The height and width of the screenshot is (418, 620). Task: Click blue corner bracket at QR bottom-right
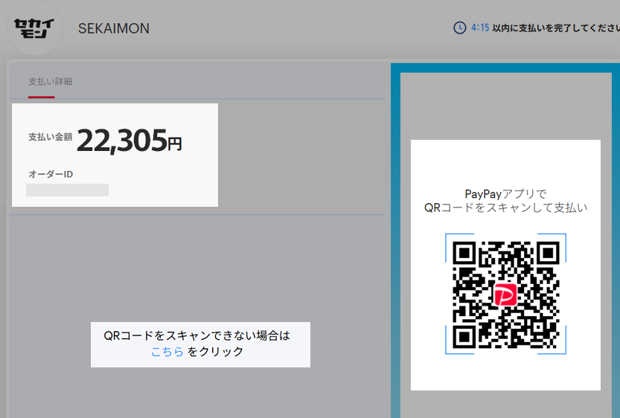tap(562, 349)
